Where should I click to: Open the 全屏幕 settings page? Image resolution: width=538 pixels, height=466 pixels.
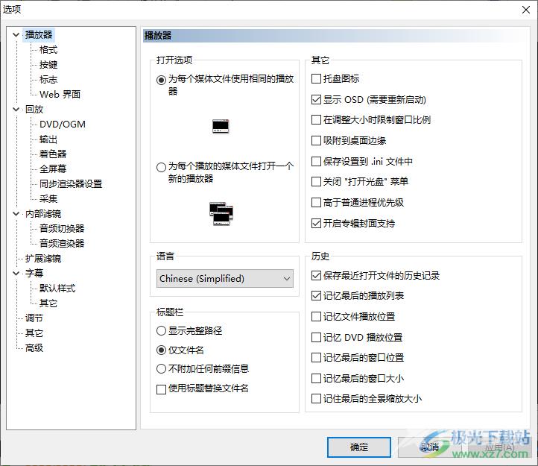click(x=53, y=169)
